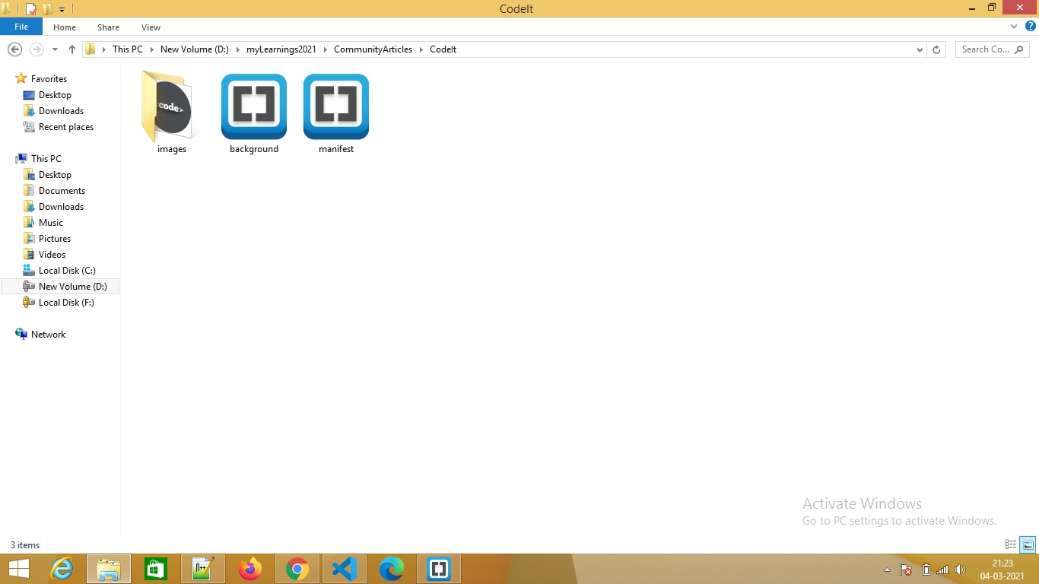The height and width of the screenshot is (584, 1039).
Task: Select the images folder
Action: pos(172,113)
